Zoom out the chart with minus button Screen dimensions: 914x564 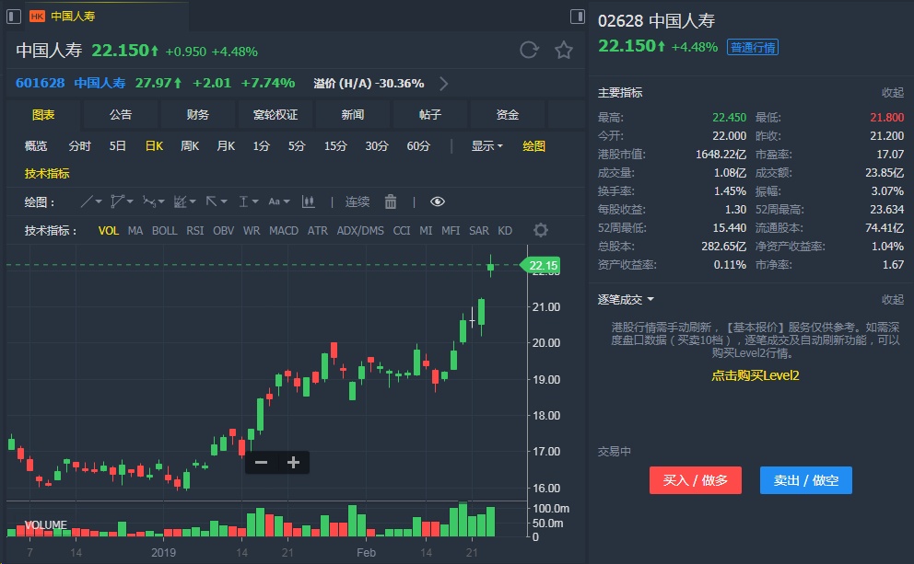click(261, 462)
